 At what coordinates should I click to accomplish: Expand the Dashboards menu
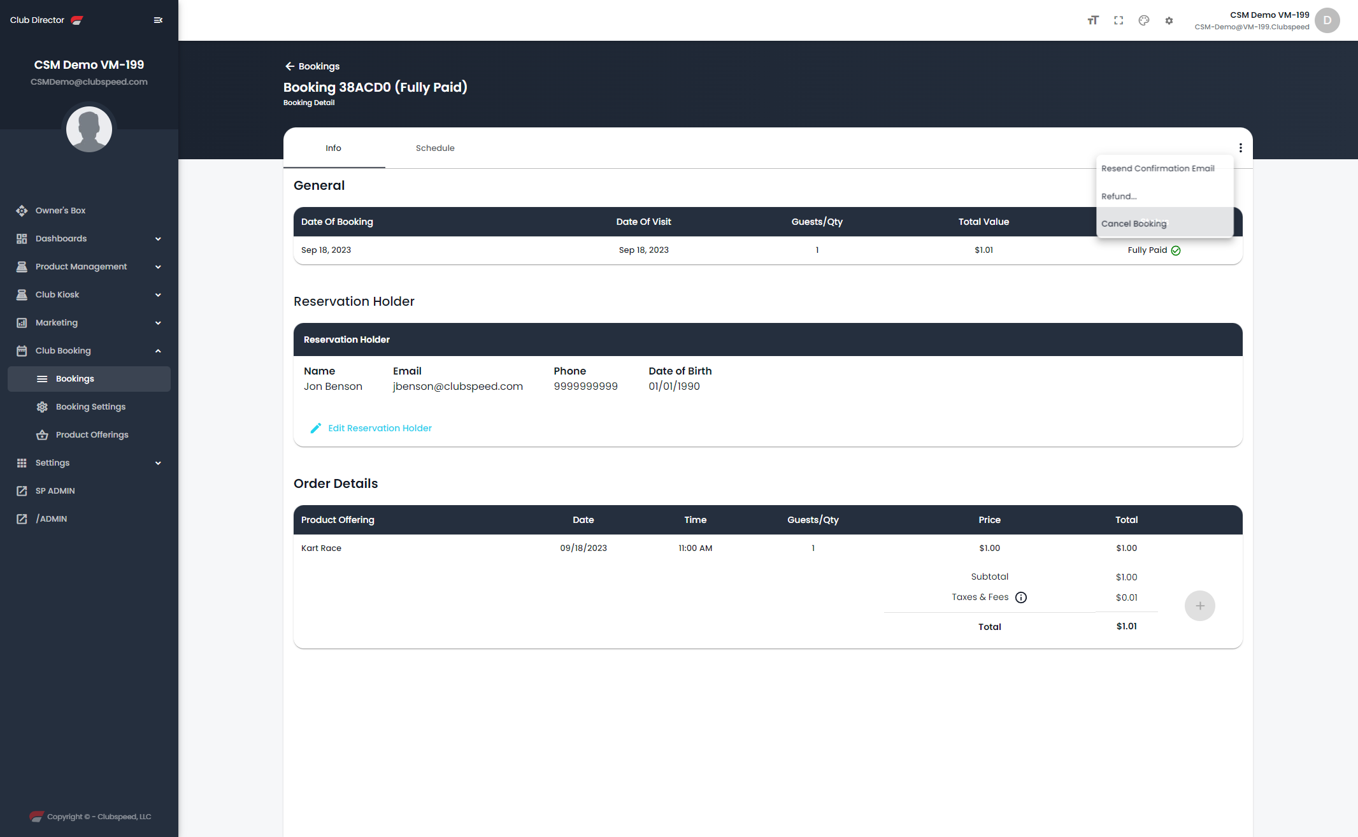tap(89, 239)
